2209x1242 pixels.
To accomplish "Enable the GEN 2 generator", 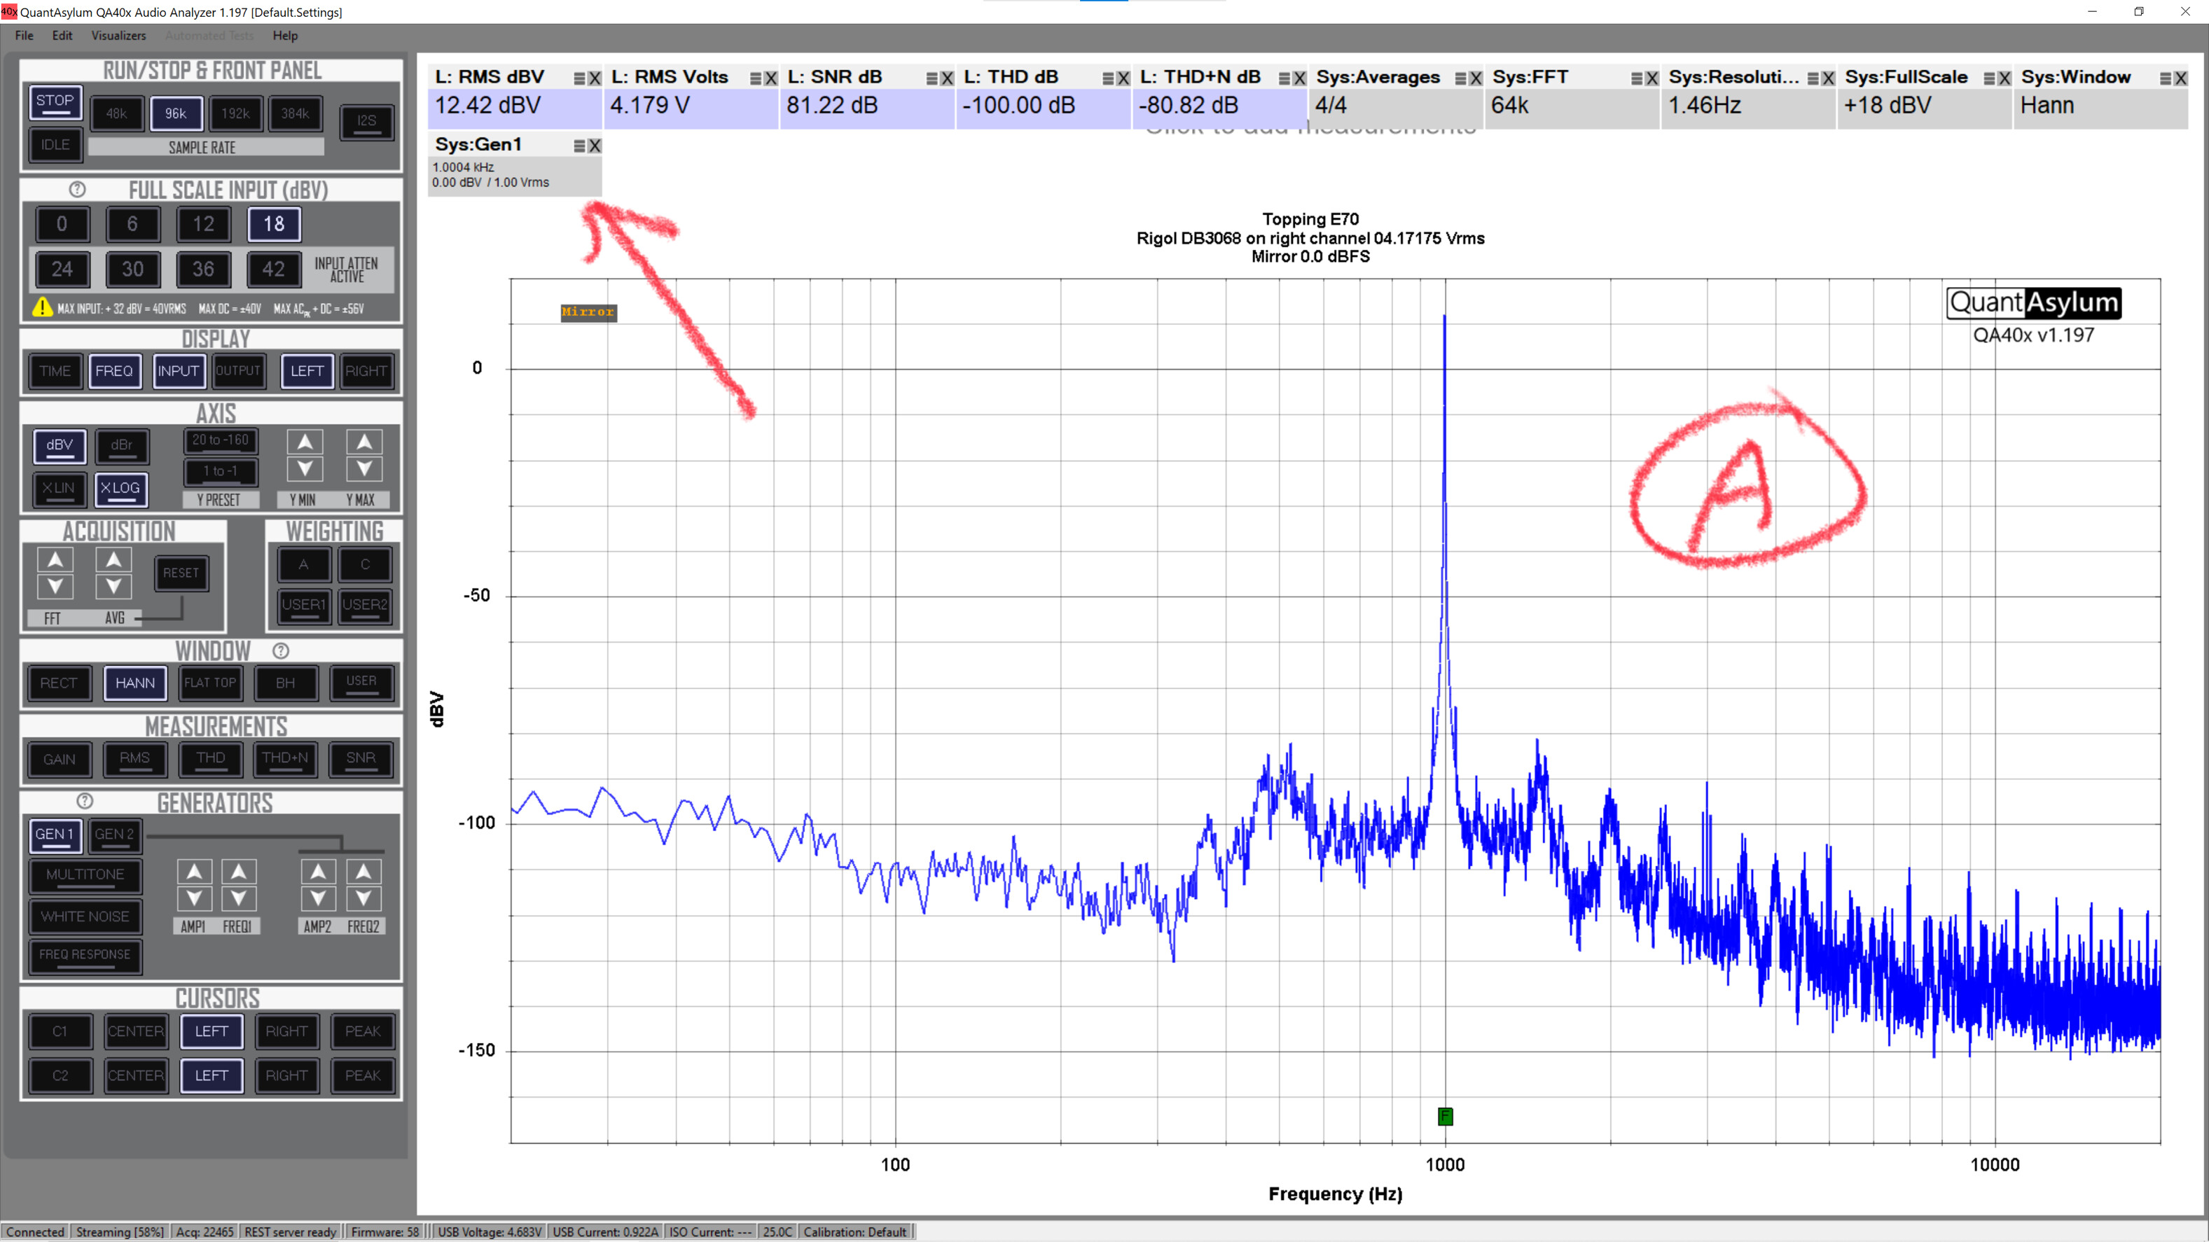I will pyautogui.click(x=114, y=834).
